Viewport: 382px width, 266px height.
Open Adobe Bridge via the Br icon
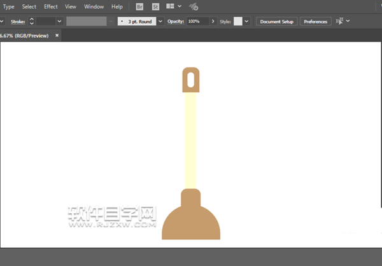point(140,6)
